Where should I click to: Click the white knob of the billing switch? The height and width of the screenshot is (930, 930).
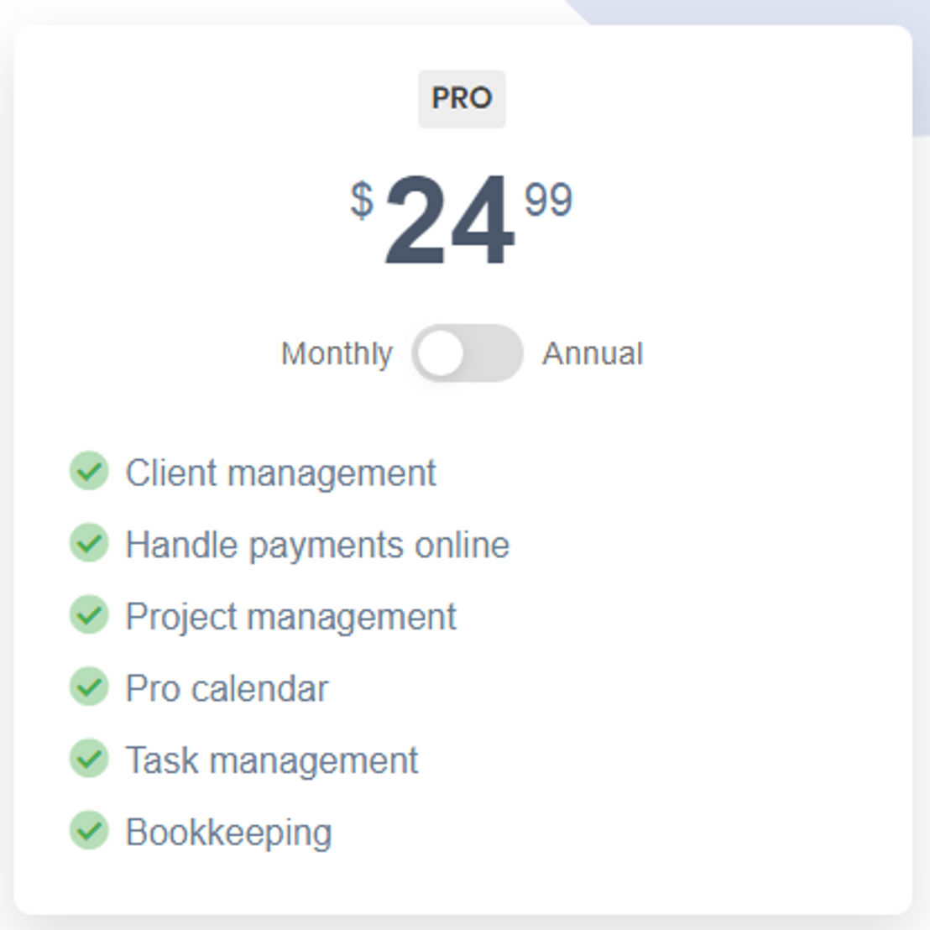coord(440,353)
